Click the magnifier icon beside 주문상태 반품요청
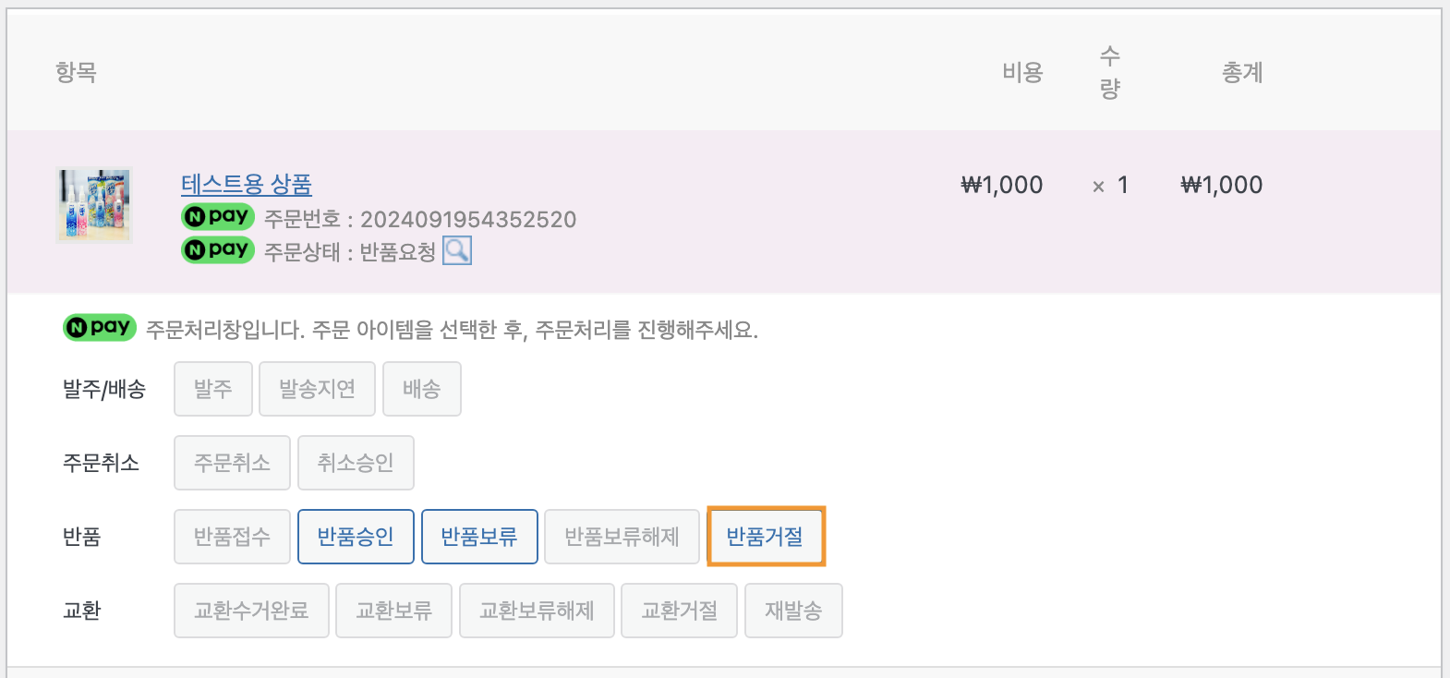 click(457, 250)
